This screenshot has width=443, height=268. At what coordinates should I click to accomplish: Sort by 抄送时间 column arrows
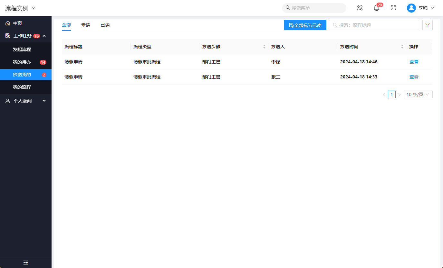pos(402,47)
